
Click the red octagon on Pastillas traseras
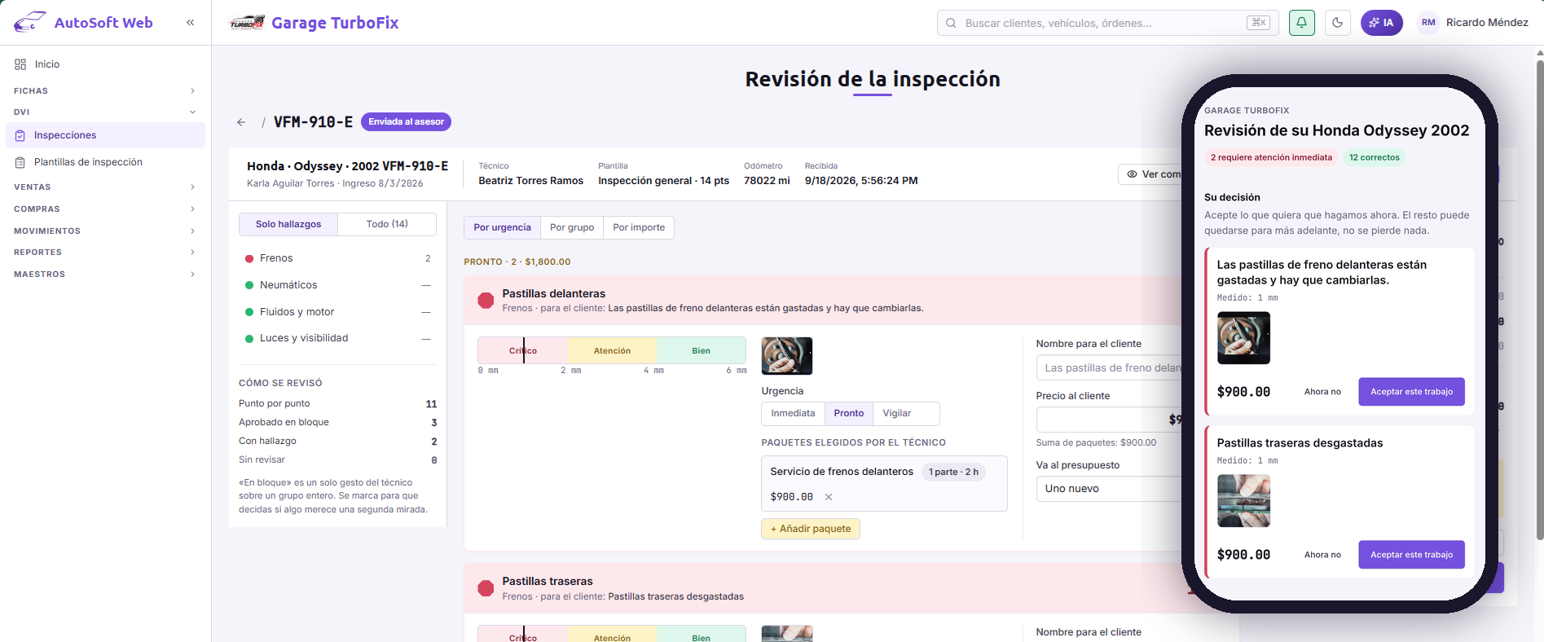486,588
